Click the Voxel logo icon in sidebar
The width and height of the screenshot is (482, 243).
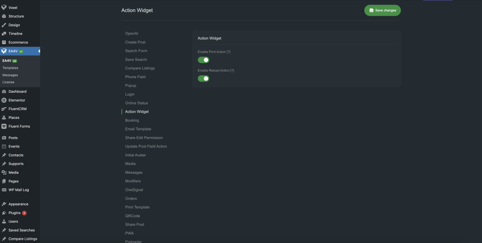point(4,8)
